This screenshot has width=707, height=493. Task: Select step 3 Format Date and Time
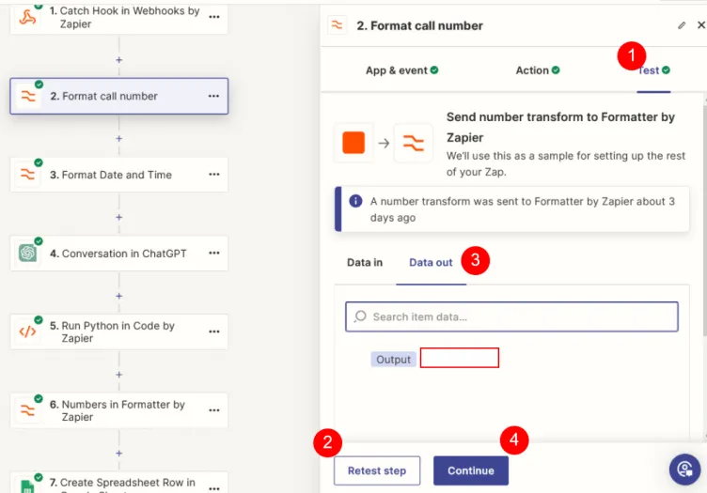(x=119, y=175)
